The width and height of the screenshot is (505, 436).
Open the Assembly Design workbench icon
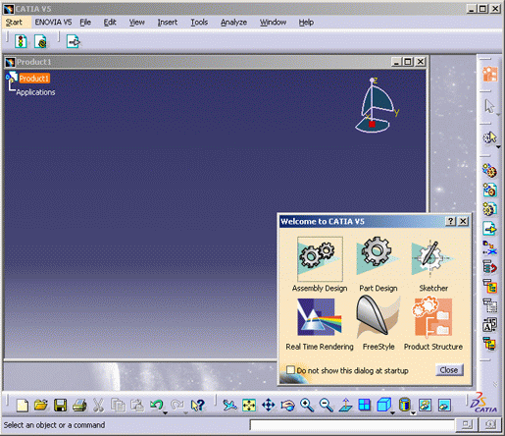(320, 258)
